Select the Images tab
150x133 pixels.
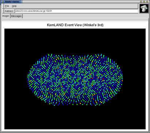(6, 16)
